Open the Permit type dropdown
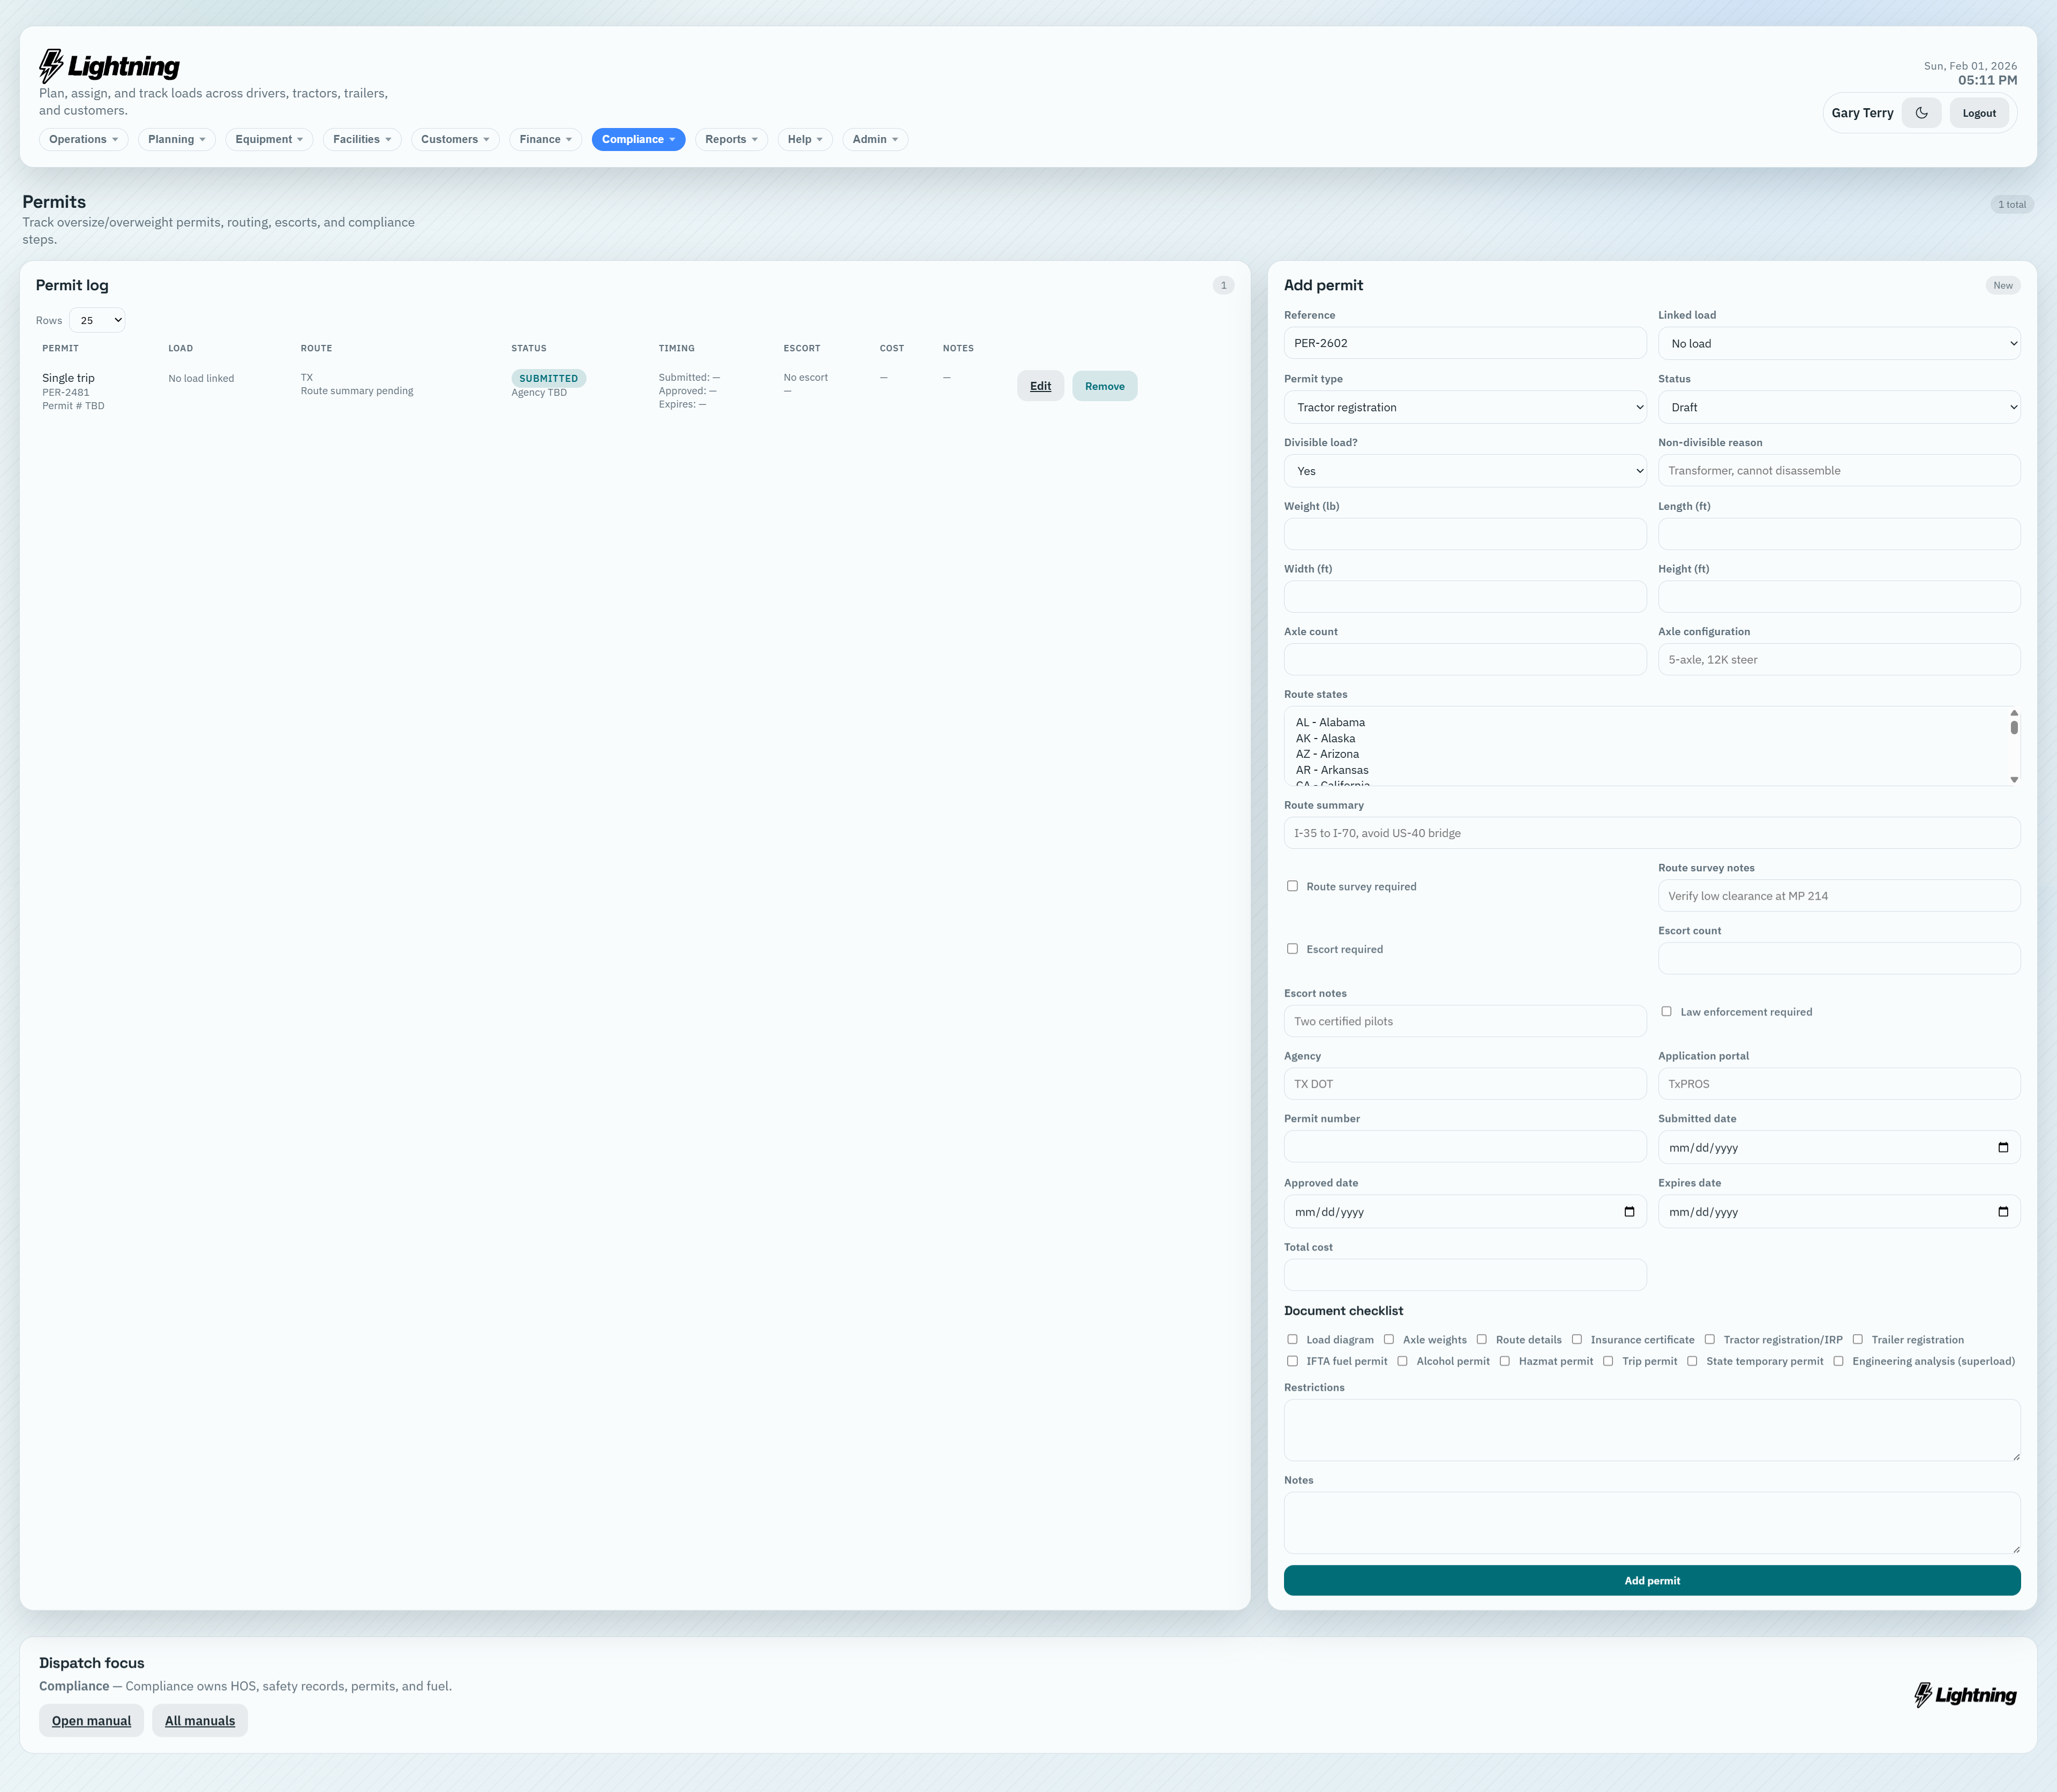This screenshot has height=1792, width=2057. [1465, 407]
